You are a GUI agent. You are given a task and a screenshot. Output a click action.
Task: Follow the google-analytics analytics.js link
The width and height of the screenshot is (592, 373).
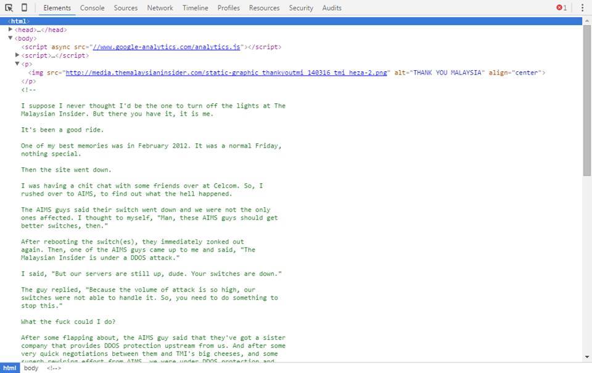[x=166, y=47]
